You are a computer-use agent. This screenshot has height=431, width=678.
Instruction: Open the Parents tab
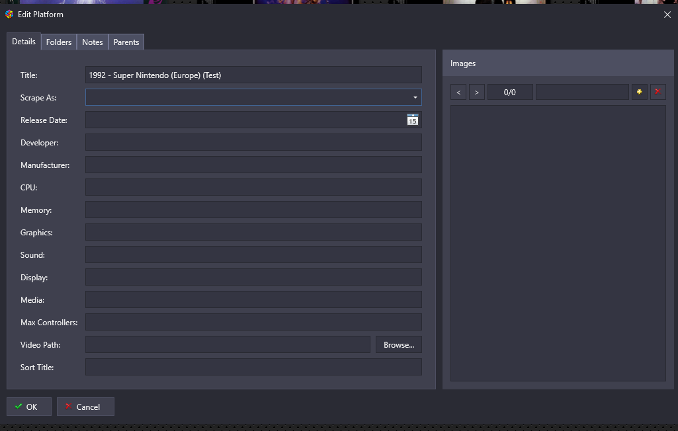pyautogui.click(x=126, y=42)
